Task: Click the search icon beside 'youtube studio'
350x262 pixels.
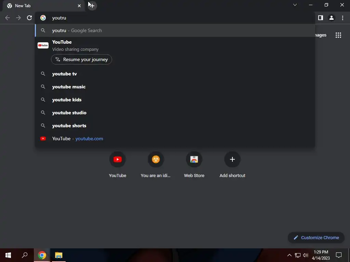Action: pos(43,113)
